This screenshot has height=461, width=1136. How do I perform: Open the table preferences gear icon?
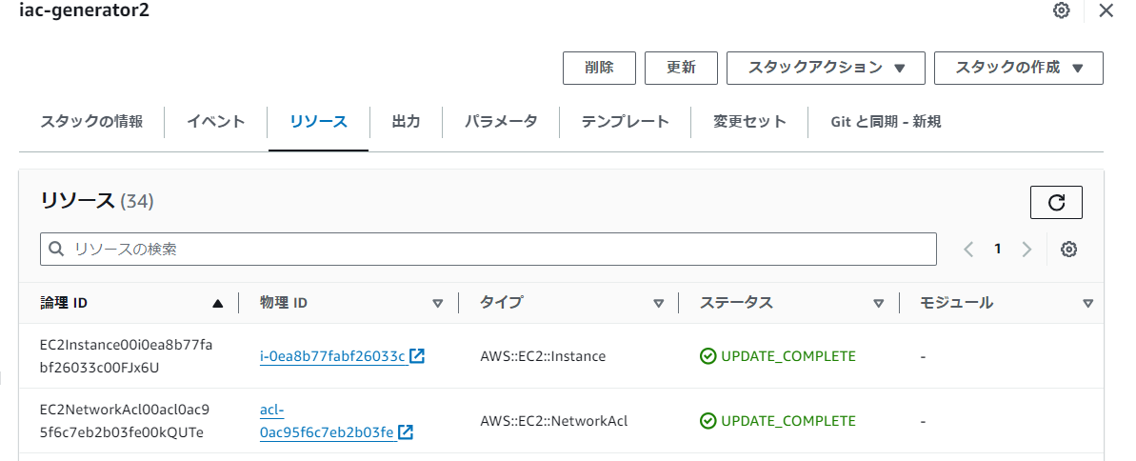click(x=1068, y=250)
